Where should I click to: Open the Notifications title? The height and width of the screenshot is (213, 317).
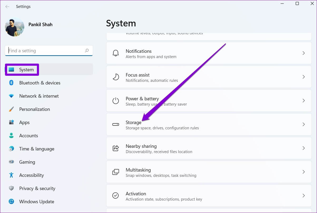point(139,51)
